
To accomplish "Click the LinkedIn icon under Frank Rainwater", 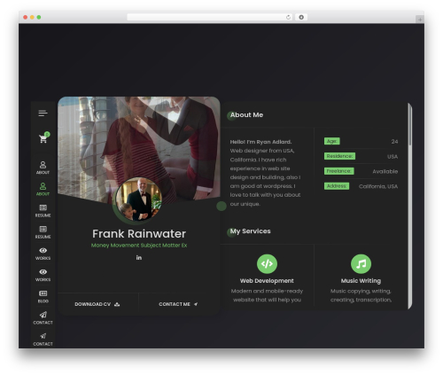I will [139, 258].
